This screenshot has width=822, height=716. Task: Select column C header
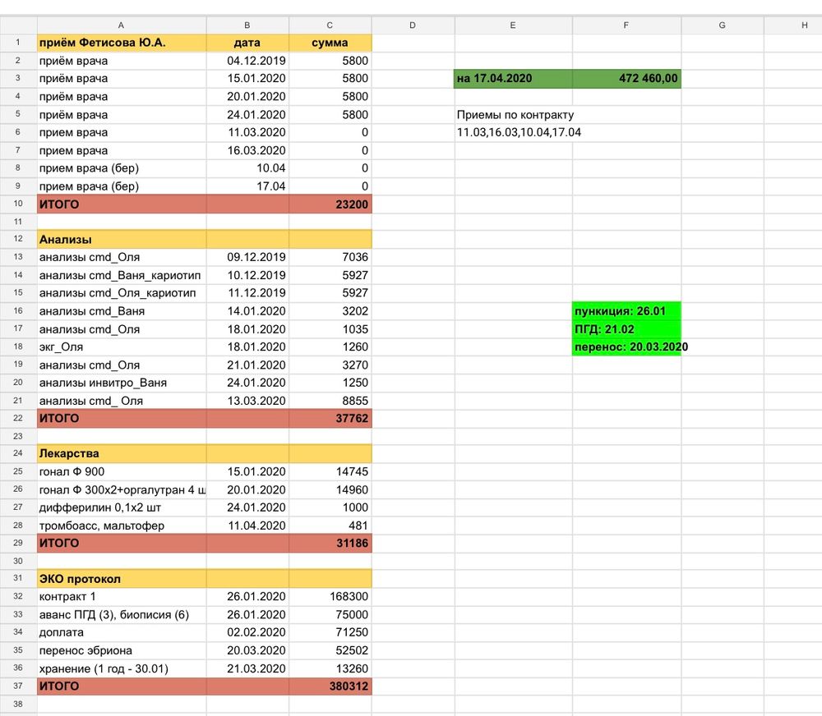click(330, 25)
